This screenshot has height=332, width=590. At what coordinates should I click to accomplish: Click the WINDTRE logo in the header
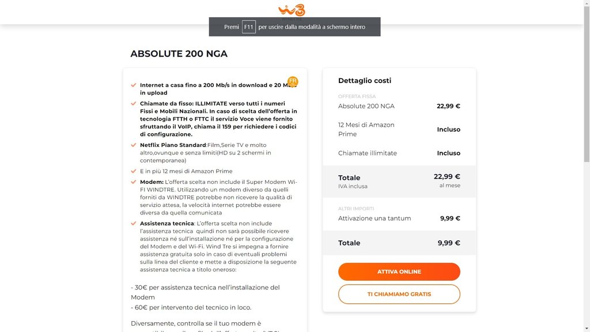[x=292, y=10]
